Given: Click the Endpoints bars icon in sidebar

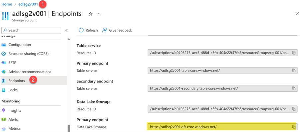Looking at the screenshot, I should 4,81.
